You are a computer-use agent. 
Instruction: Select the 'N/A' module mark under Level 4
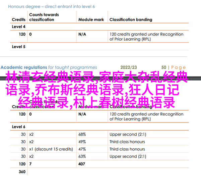coord(82,34)
